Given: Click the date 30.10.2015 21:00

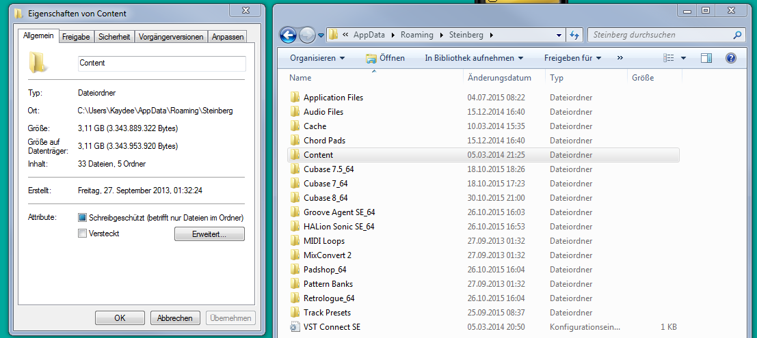Looking at the screenshot, I should click(x=496, y=198).
